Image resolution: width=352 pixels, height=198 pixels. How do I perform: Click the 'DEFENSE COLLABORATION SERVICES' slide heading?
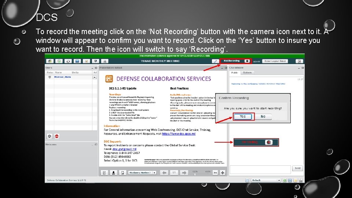pyautogui.click(x=164, y=79)
